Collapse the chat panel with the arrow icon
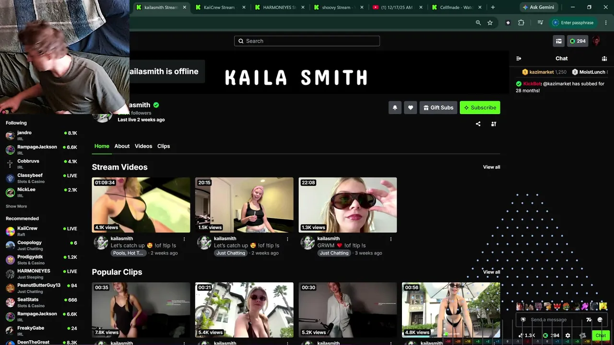This screenshot has width=614, height=345. (x=519, y=58)
